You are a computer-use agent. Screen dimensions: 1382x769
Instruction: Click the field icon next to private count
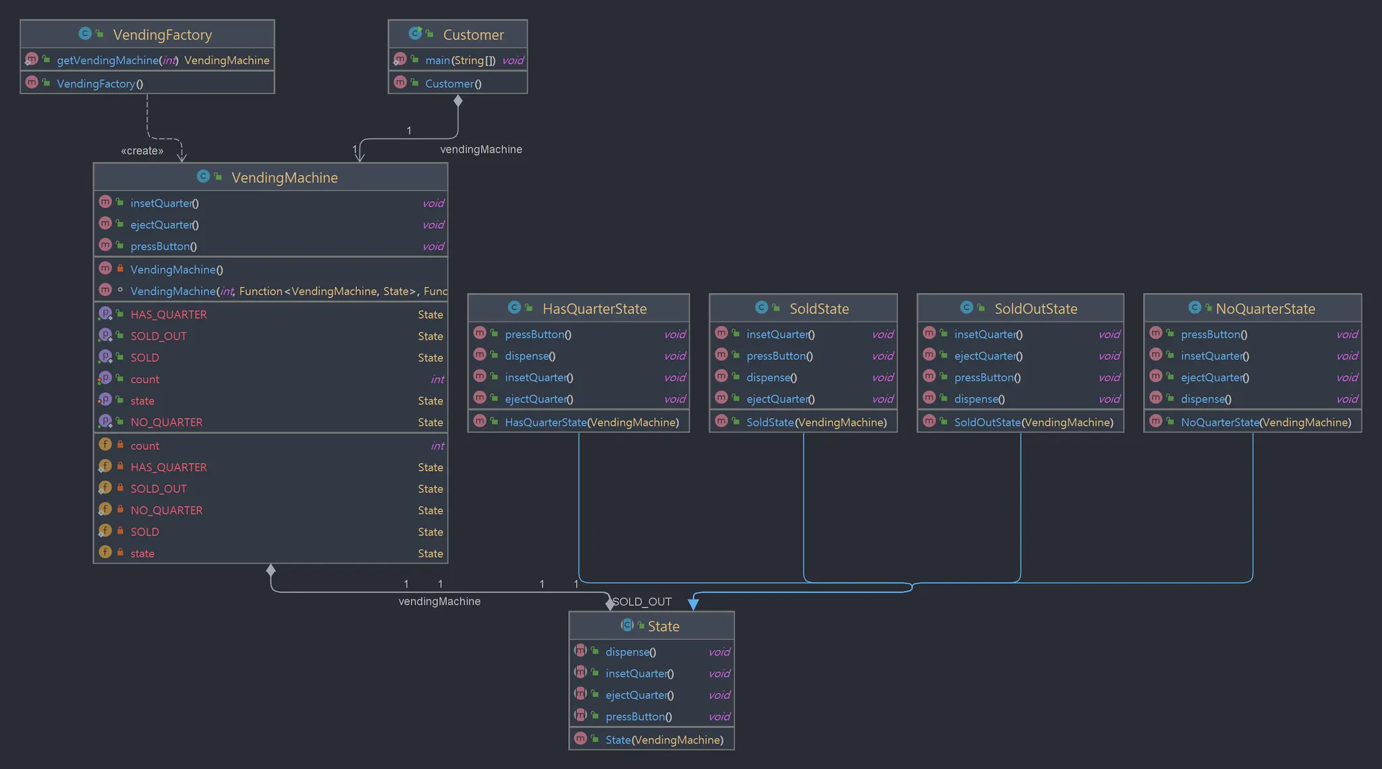[105, 444]
